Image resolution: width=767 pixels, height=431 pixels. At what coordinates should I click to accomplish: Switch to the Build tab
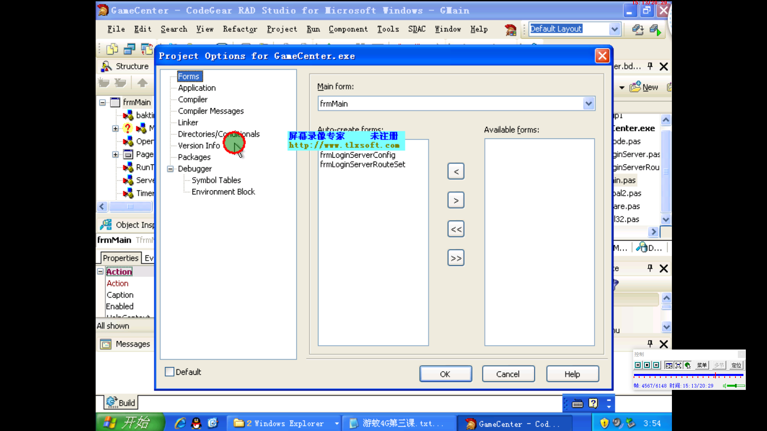pyautogui.click(x=121, y=403)
